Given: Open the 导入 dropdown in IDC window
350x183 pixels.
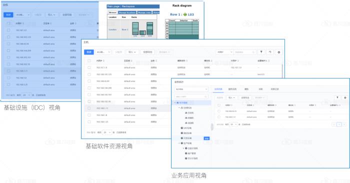Looking at the screenshot, I should [x=52, y=14].
